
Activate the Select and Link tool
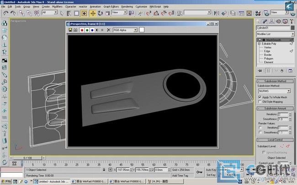22,13
